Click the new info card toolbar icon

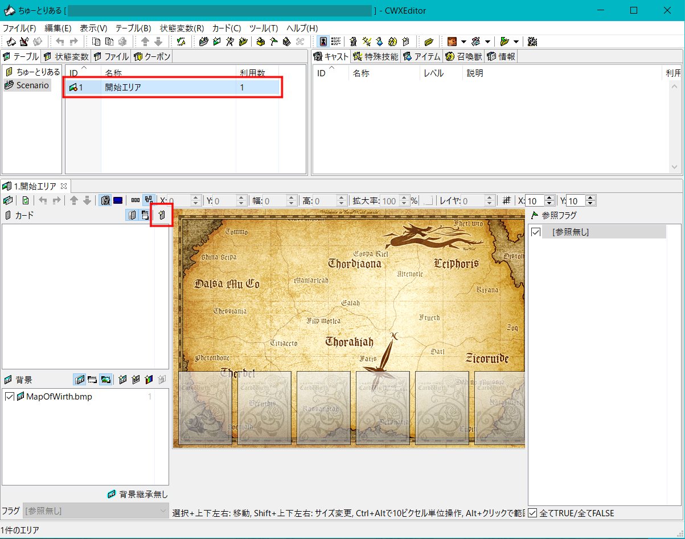[x=405, y=42]
